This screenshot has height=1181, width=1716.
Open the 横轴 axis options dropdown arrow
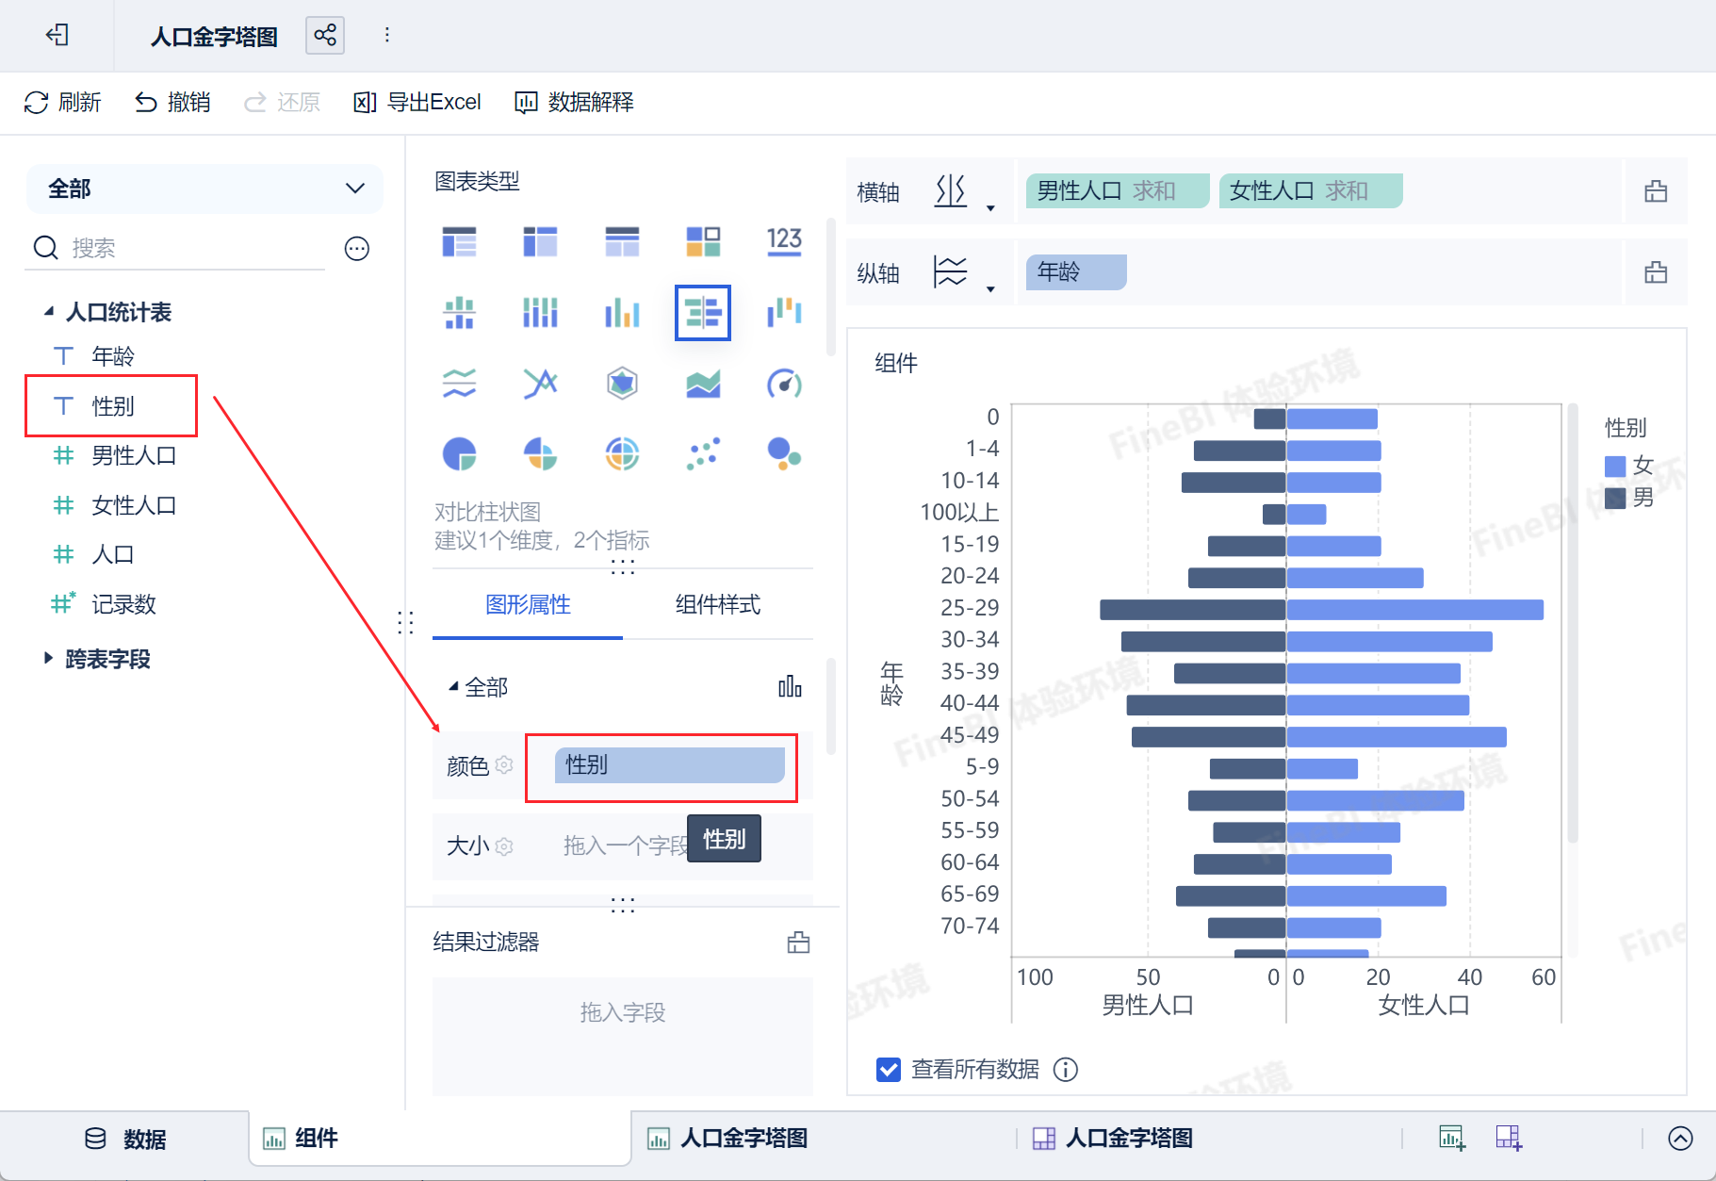pyautogui.click(x=990, y=206)
